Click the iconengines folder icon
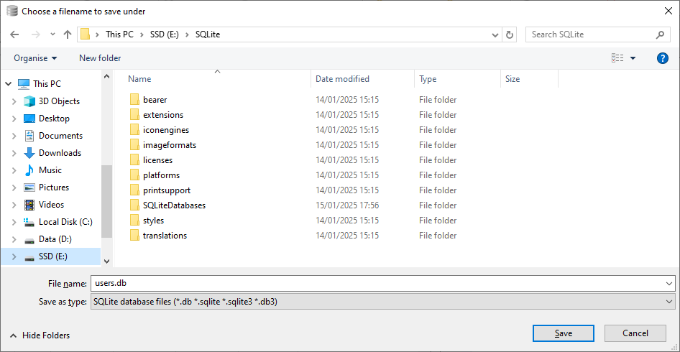This screenshot has width=680, height=352. click(134, 130)
